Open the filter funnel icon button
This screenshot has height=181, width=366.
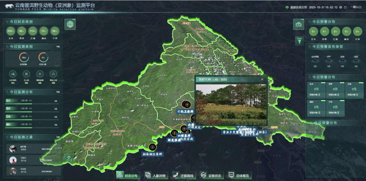[298, 40]
